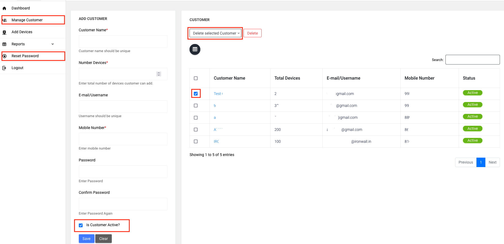Go to Next page in pagination

click(x=492, y=162)
